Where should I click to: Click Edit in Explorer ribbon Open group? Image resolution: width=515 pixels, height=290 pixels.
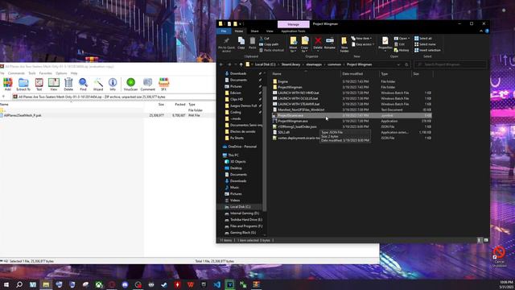(399, 44)
